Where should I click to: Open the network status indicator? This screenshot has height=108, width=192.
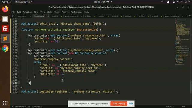174,2
